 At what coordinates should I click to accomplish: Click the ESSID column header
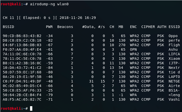[174, 27]
